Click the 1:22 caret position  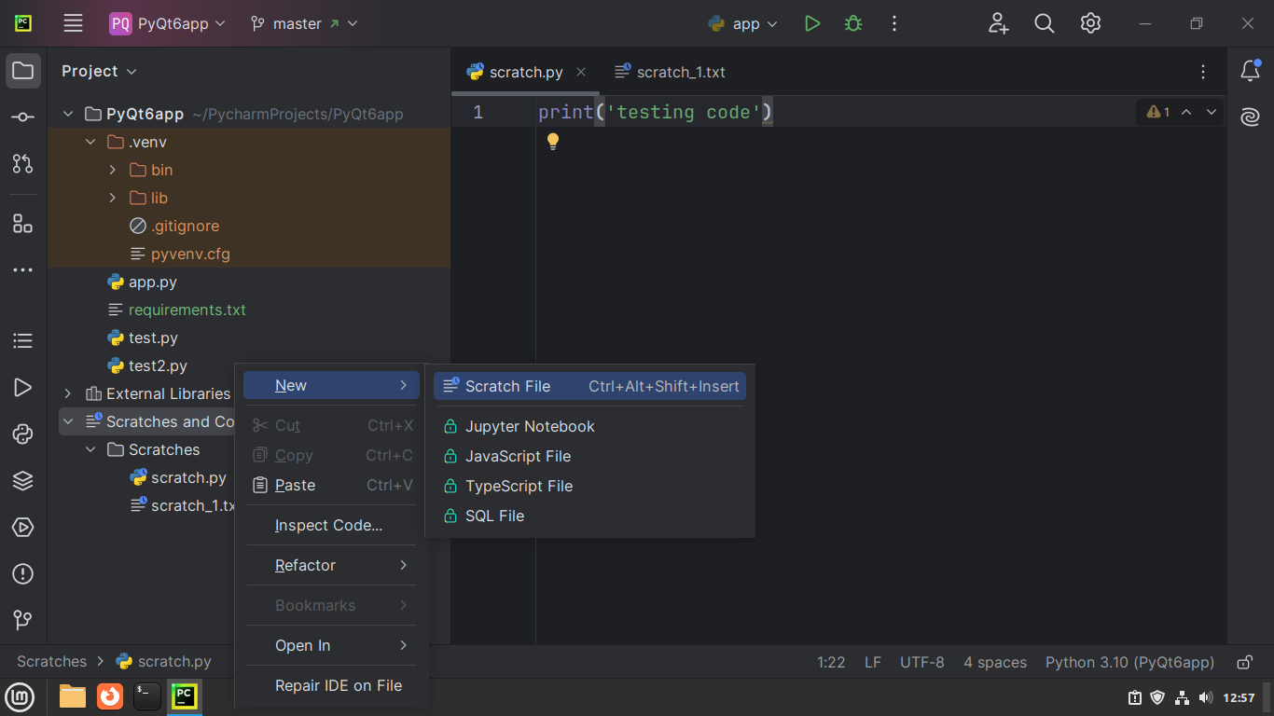tap(831, 662)
